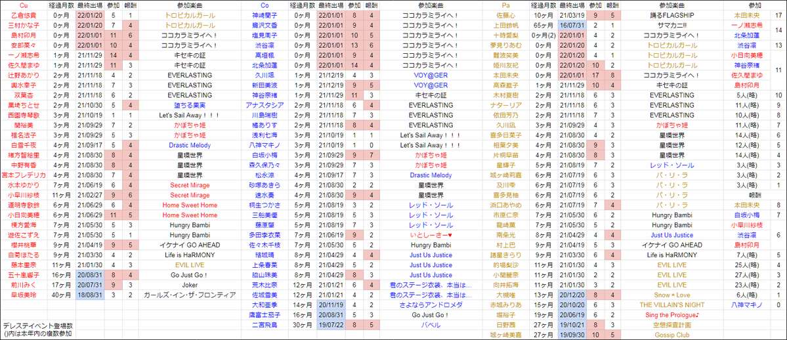The width and height of the screenshot is (787, 340).
Task: Select the date cell 19/09/30
Action: (x=572, y=335)
